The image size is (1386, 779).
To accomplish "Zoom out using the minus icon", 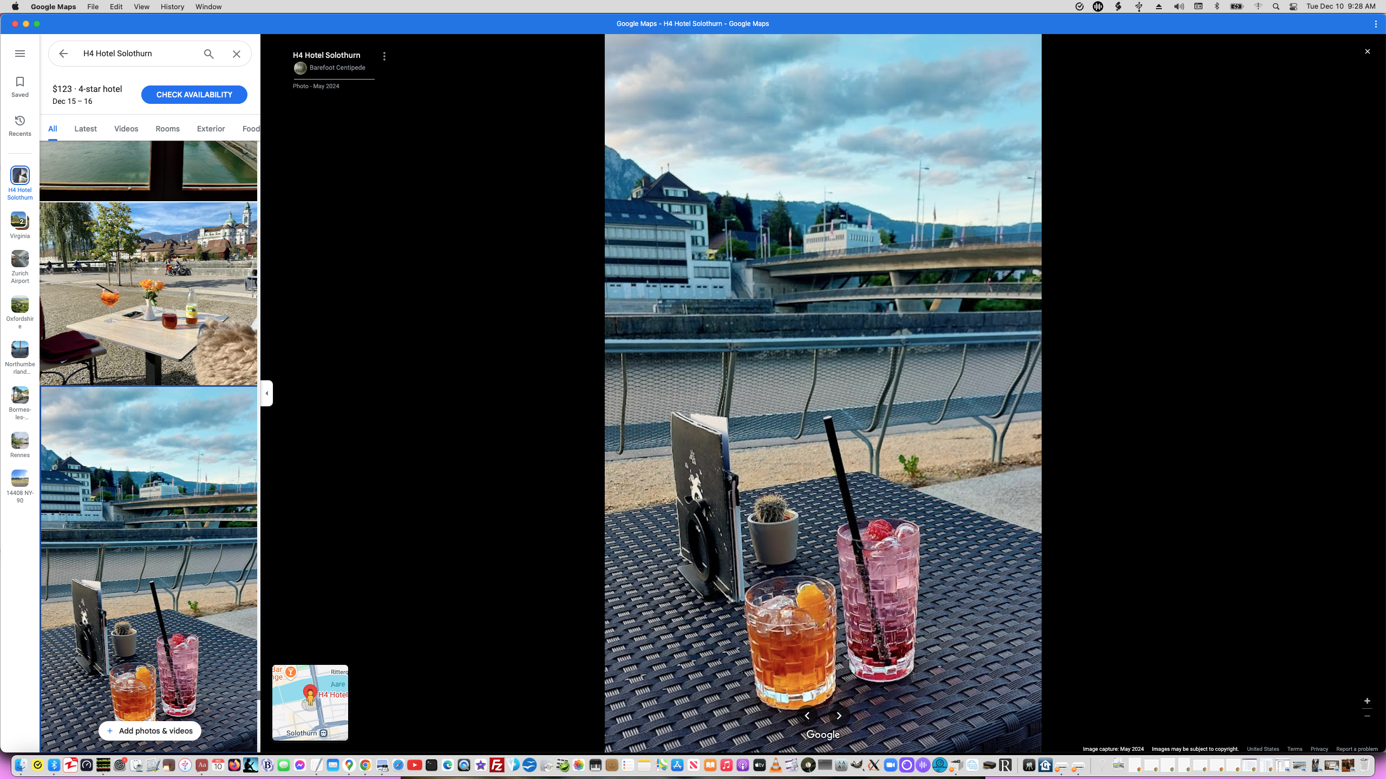I will pos(1368,715).
